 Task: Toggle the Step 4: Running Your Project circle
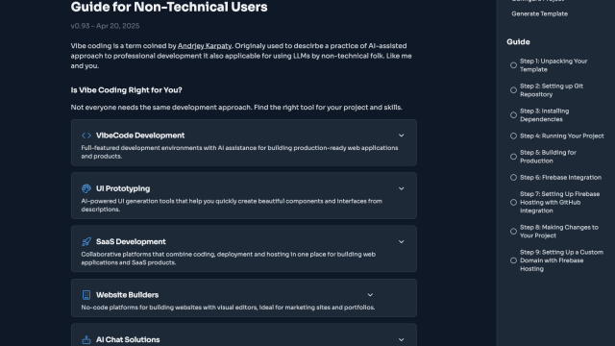513,136
